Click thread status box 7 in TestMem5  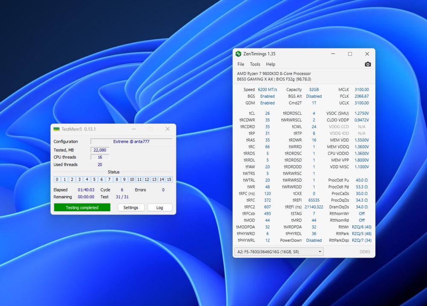[109, 179]
